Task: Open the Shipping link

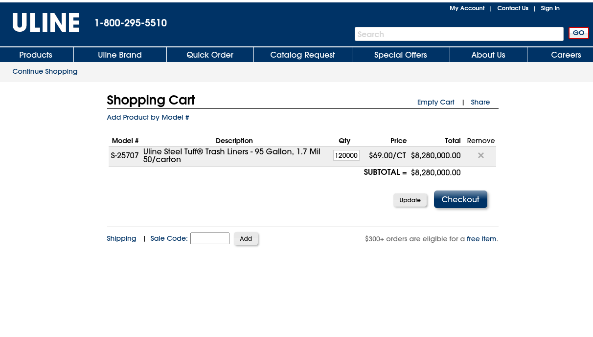Action: [121, 238]
